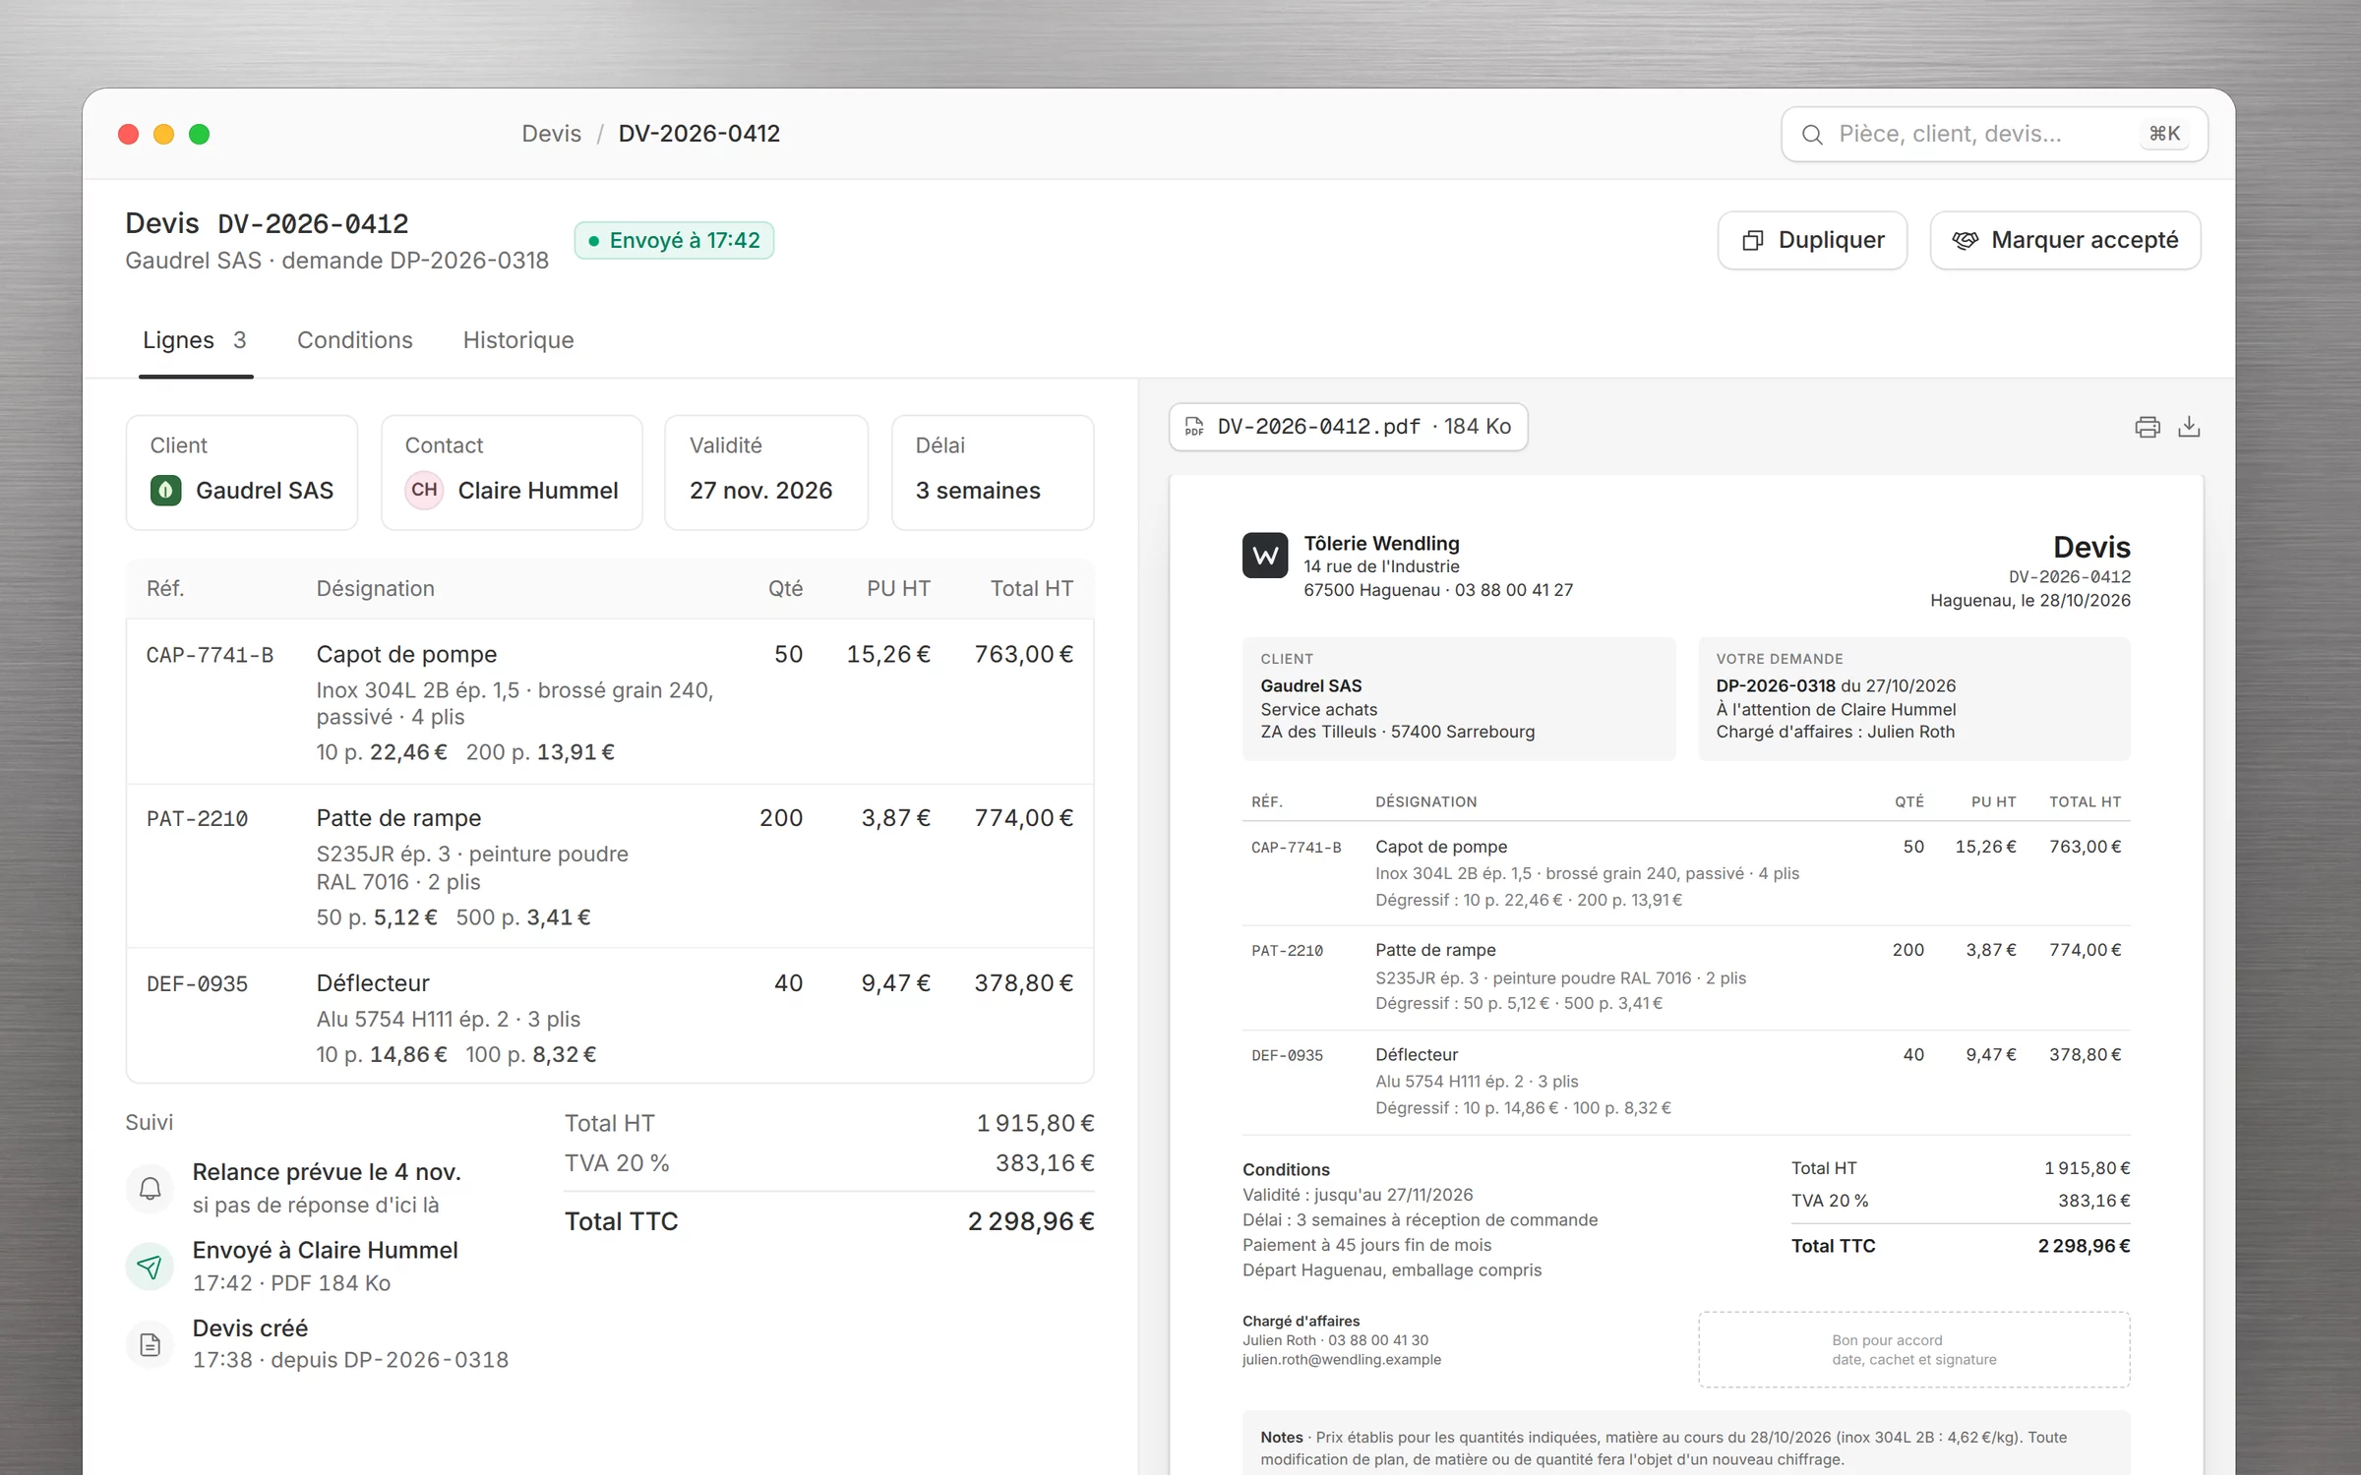The width and height of the screenshot is (2361, 1475).
Task: Click the Patte de rampe designation in lines table
Action: tap(398, 818)
